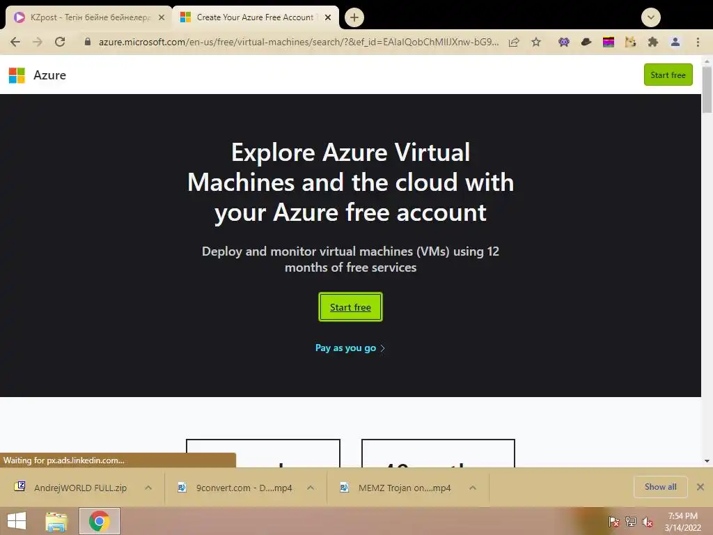Screen dimensions: 713x535
Task: Open the dark hat extension icon
Action: click(x=586, y=42)
